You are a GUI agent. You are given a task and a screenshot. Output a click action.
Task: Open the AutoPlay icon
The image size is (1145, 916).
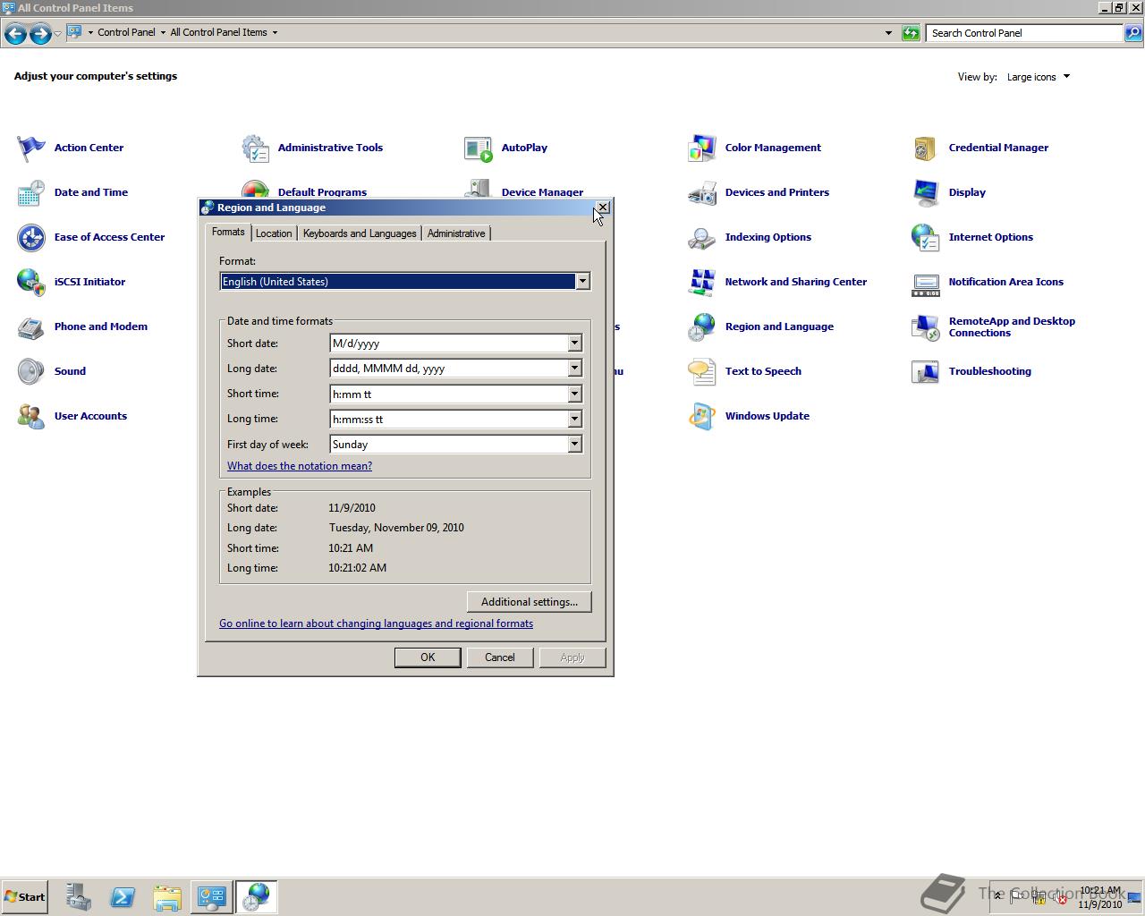pyautogui.click(x=479, y=148)
